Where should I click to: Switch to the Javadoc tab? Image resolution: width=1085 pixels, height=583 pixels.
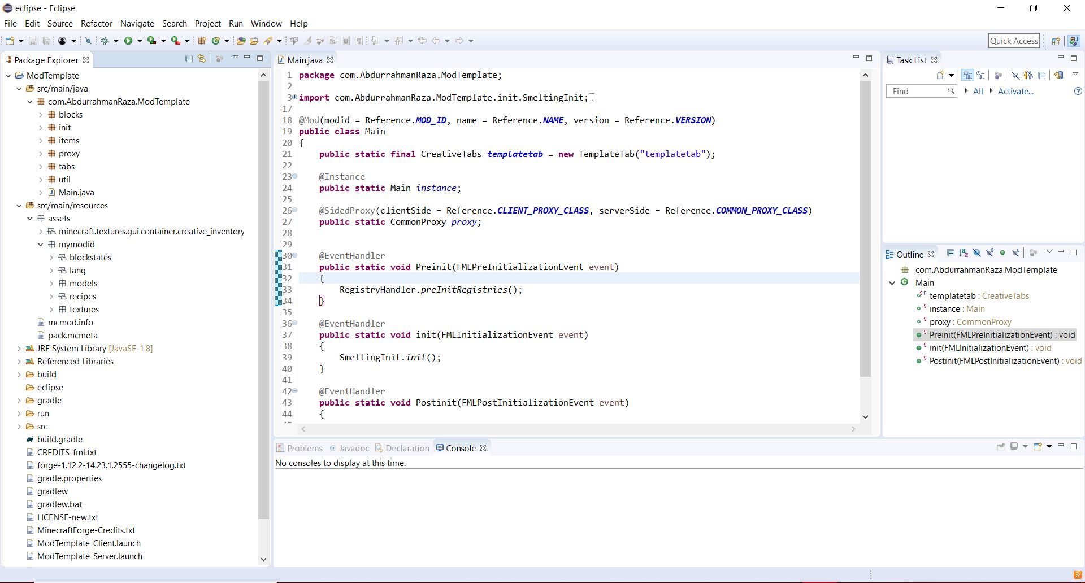(349, 448)
